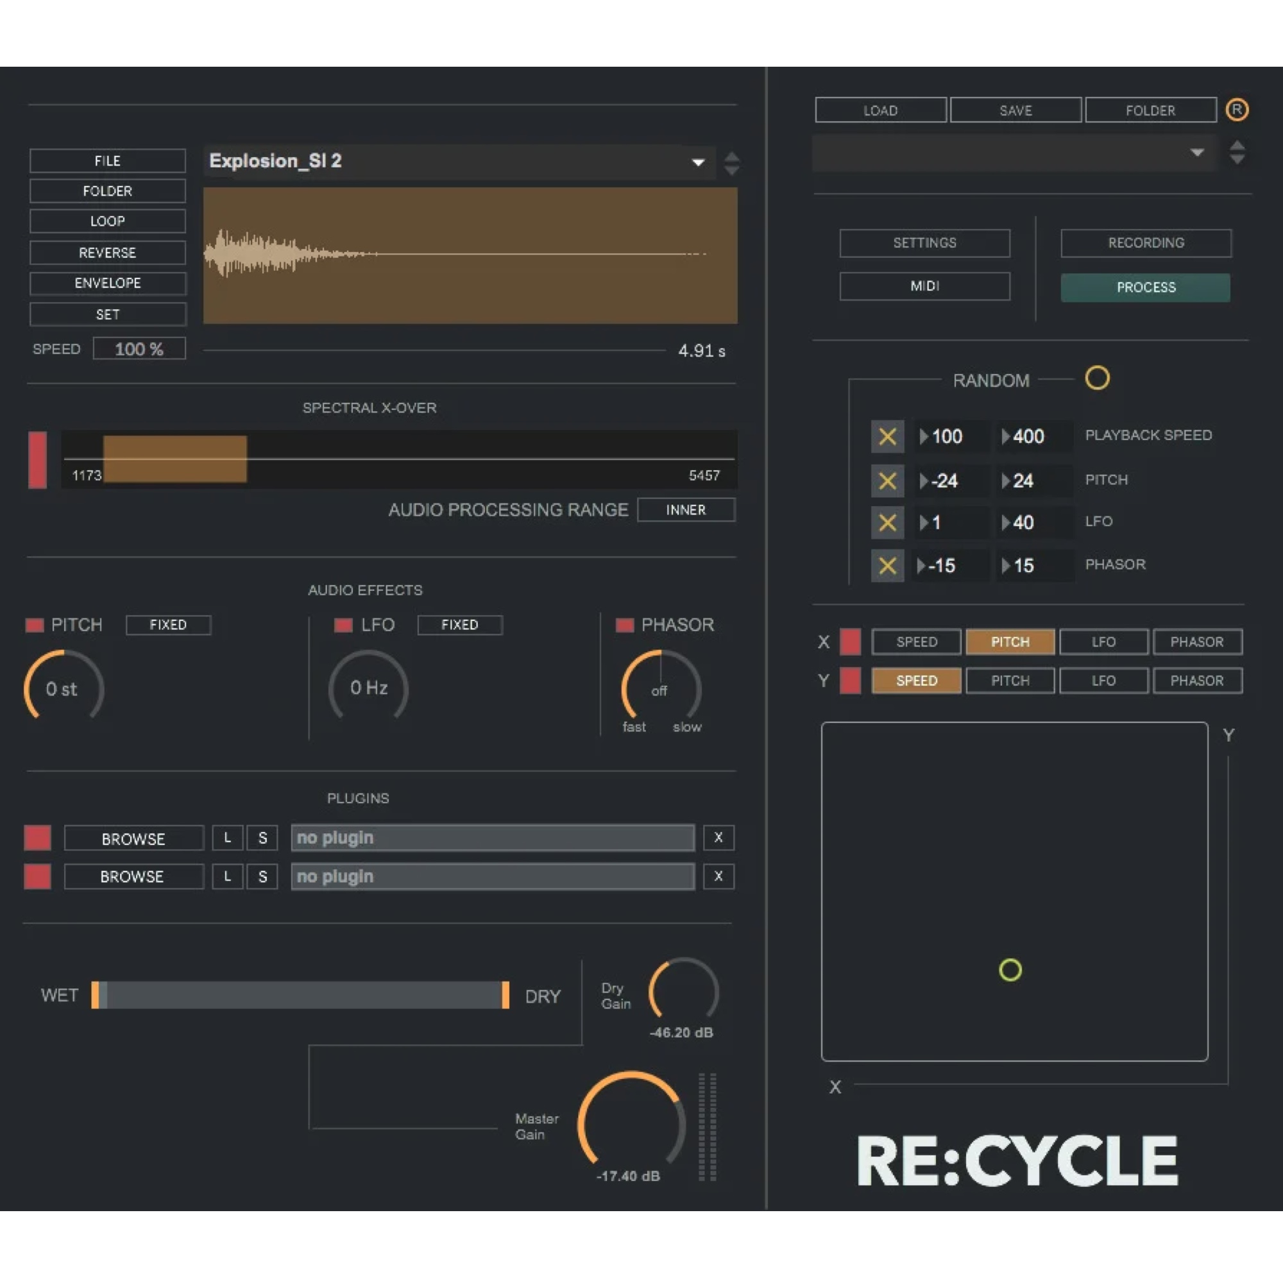Toggle the red LFO effect enable square

click(343, 625)
